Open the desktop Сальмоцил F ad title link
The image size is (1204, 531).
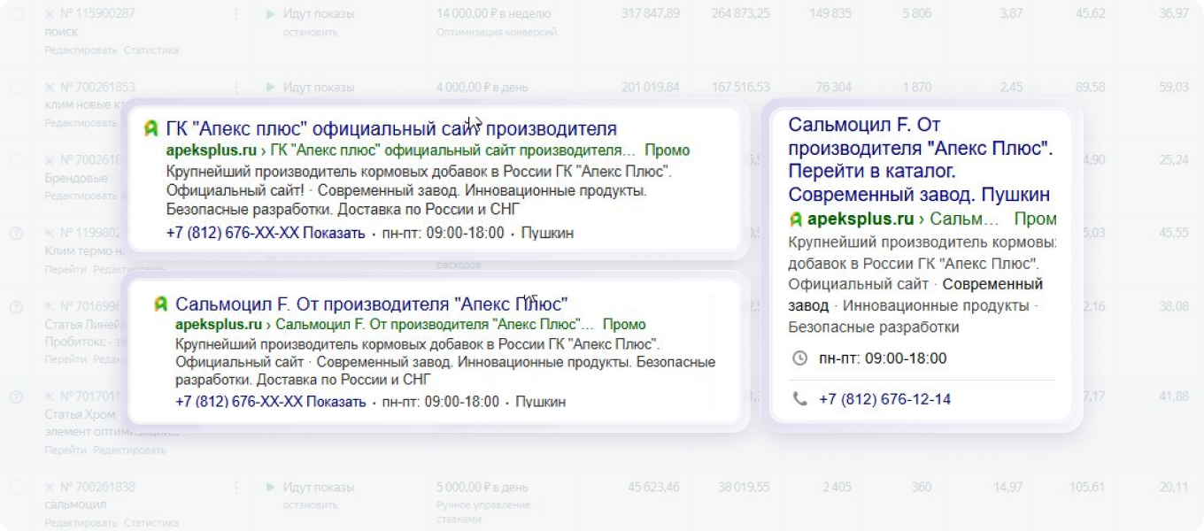click(x=372, y=304)
